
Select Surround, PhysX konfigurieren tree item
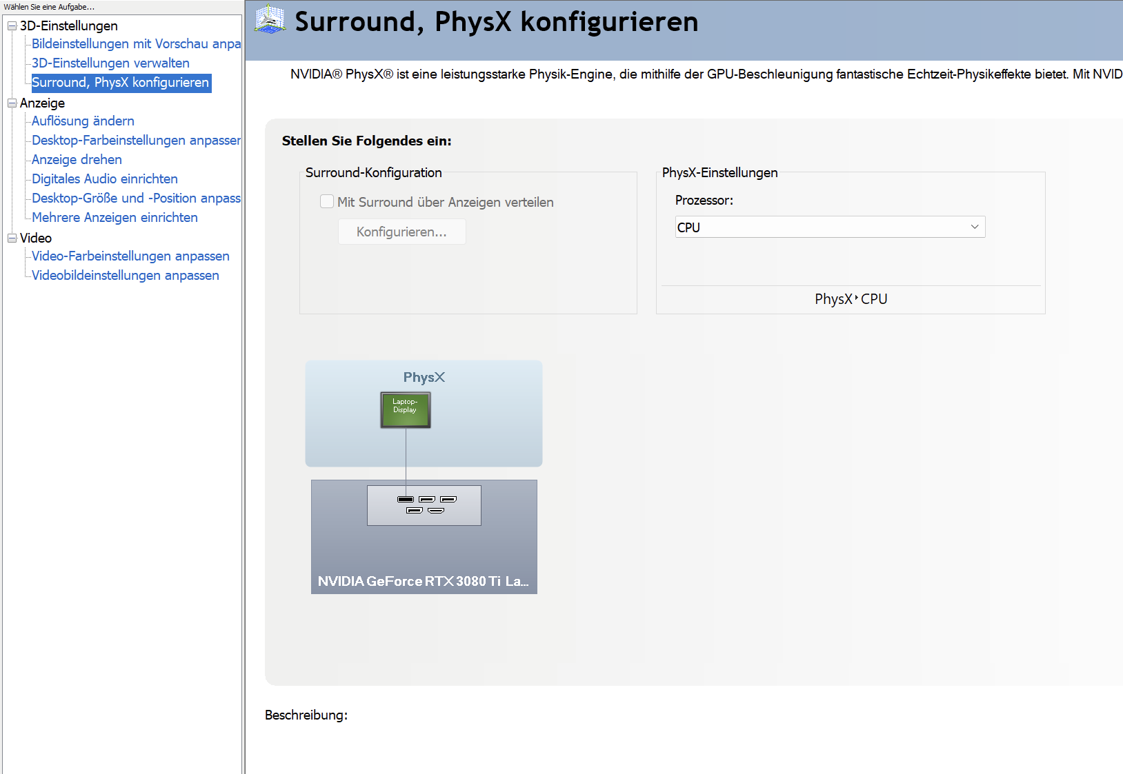point(121,83)
